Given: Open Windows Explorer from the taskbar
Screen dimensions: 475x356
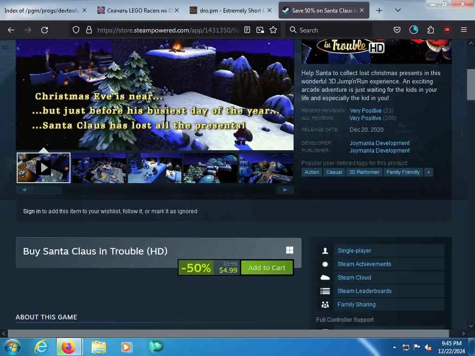Looking at the screenshot, I should point(99,347).
